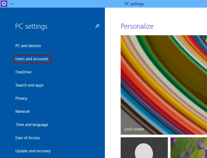Open Ease of Access options
Screen dimensions: 207x158
28,138
